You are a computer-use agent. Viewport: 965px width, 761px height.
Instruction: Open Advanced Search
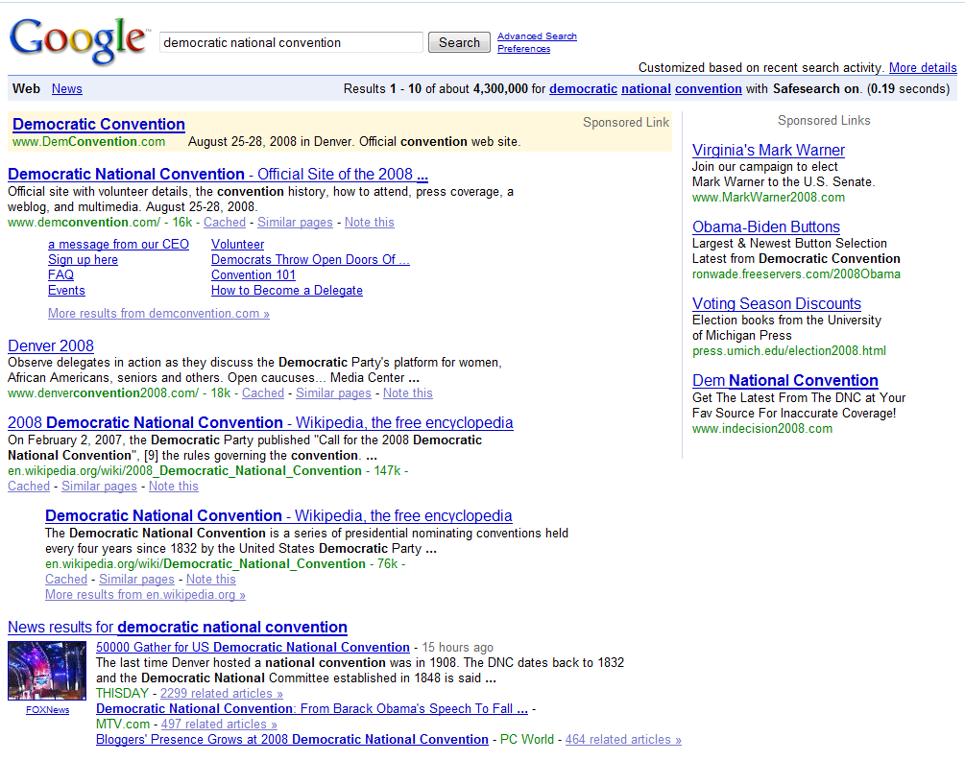click(x=536, y=36)
